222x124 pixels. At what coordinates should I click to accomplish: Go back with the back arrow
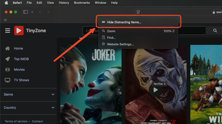[x=40, y=12]
